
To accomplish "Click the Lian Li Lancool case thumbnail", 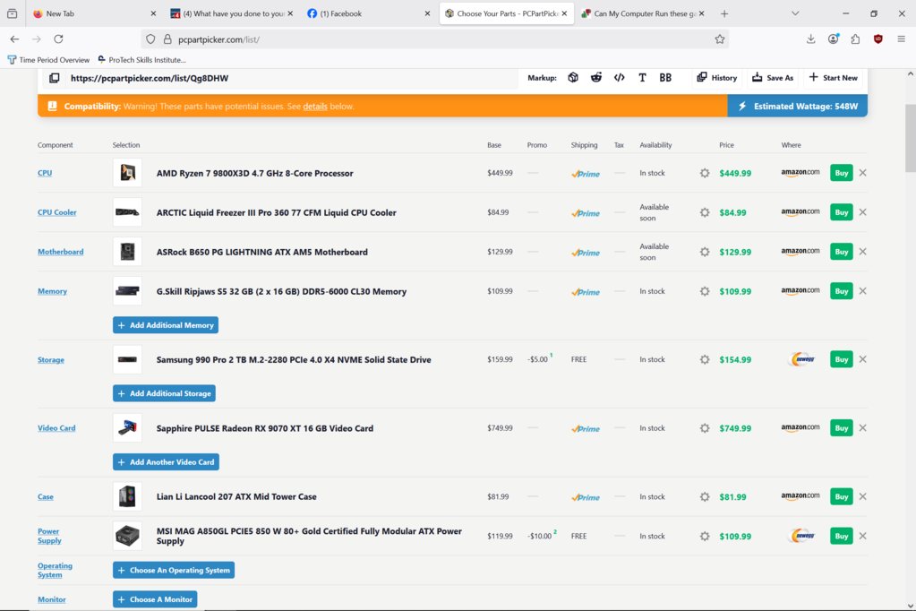I will tap(127, 496).
